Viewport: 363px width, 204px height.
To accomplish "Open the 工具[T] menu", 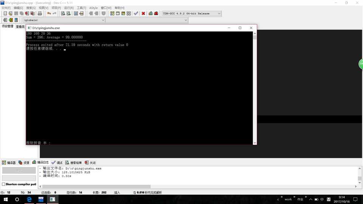I will (x=81, y=8).
